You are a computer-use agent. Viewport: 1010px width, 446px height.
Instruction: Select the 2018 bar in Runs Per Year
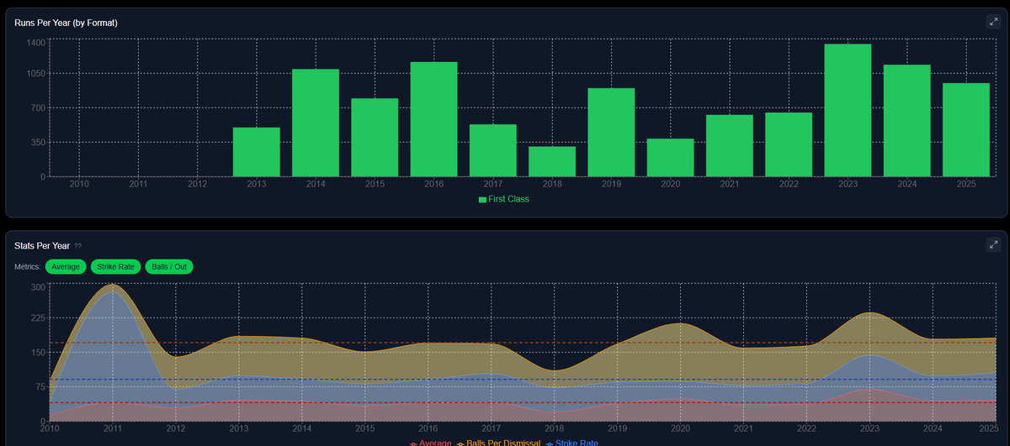point(552,161)
